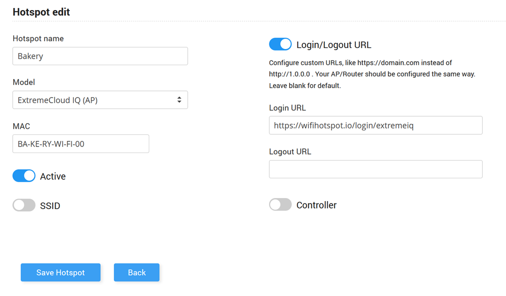Screen dimensions: 506x296
Task: Click the "Model" field label
Action: pyautogui.click(x=24, y=82)
